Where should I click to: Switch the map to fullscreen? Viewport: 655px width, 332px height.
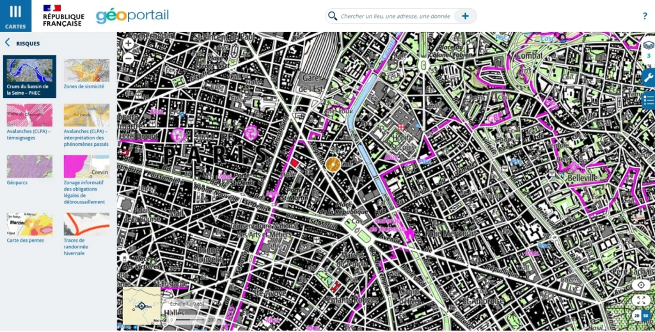pyautogui.click(x=641, y=300)
